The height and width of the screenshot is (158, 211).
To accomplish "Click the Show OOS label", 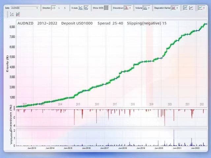I will coord(98,8).
